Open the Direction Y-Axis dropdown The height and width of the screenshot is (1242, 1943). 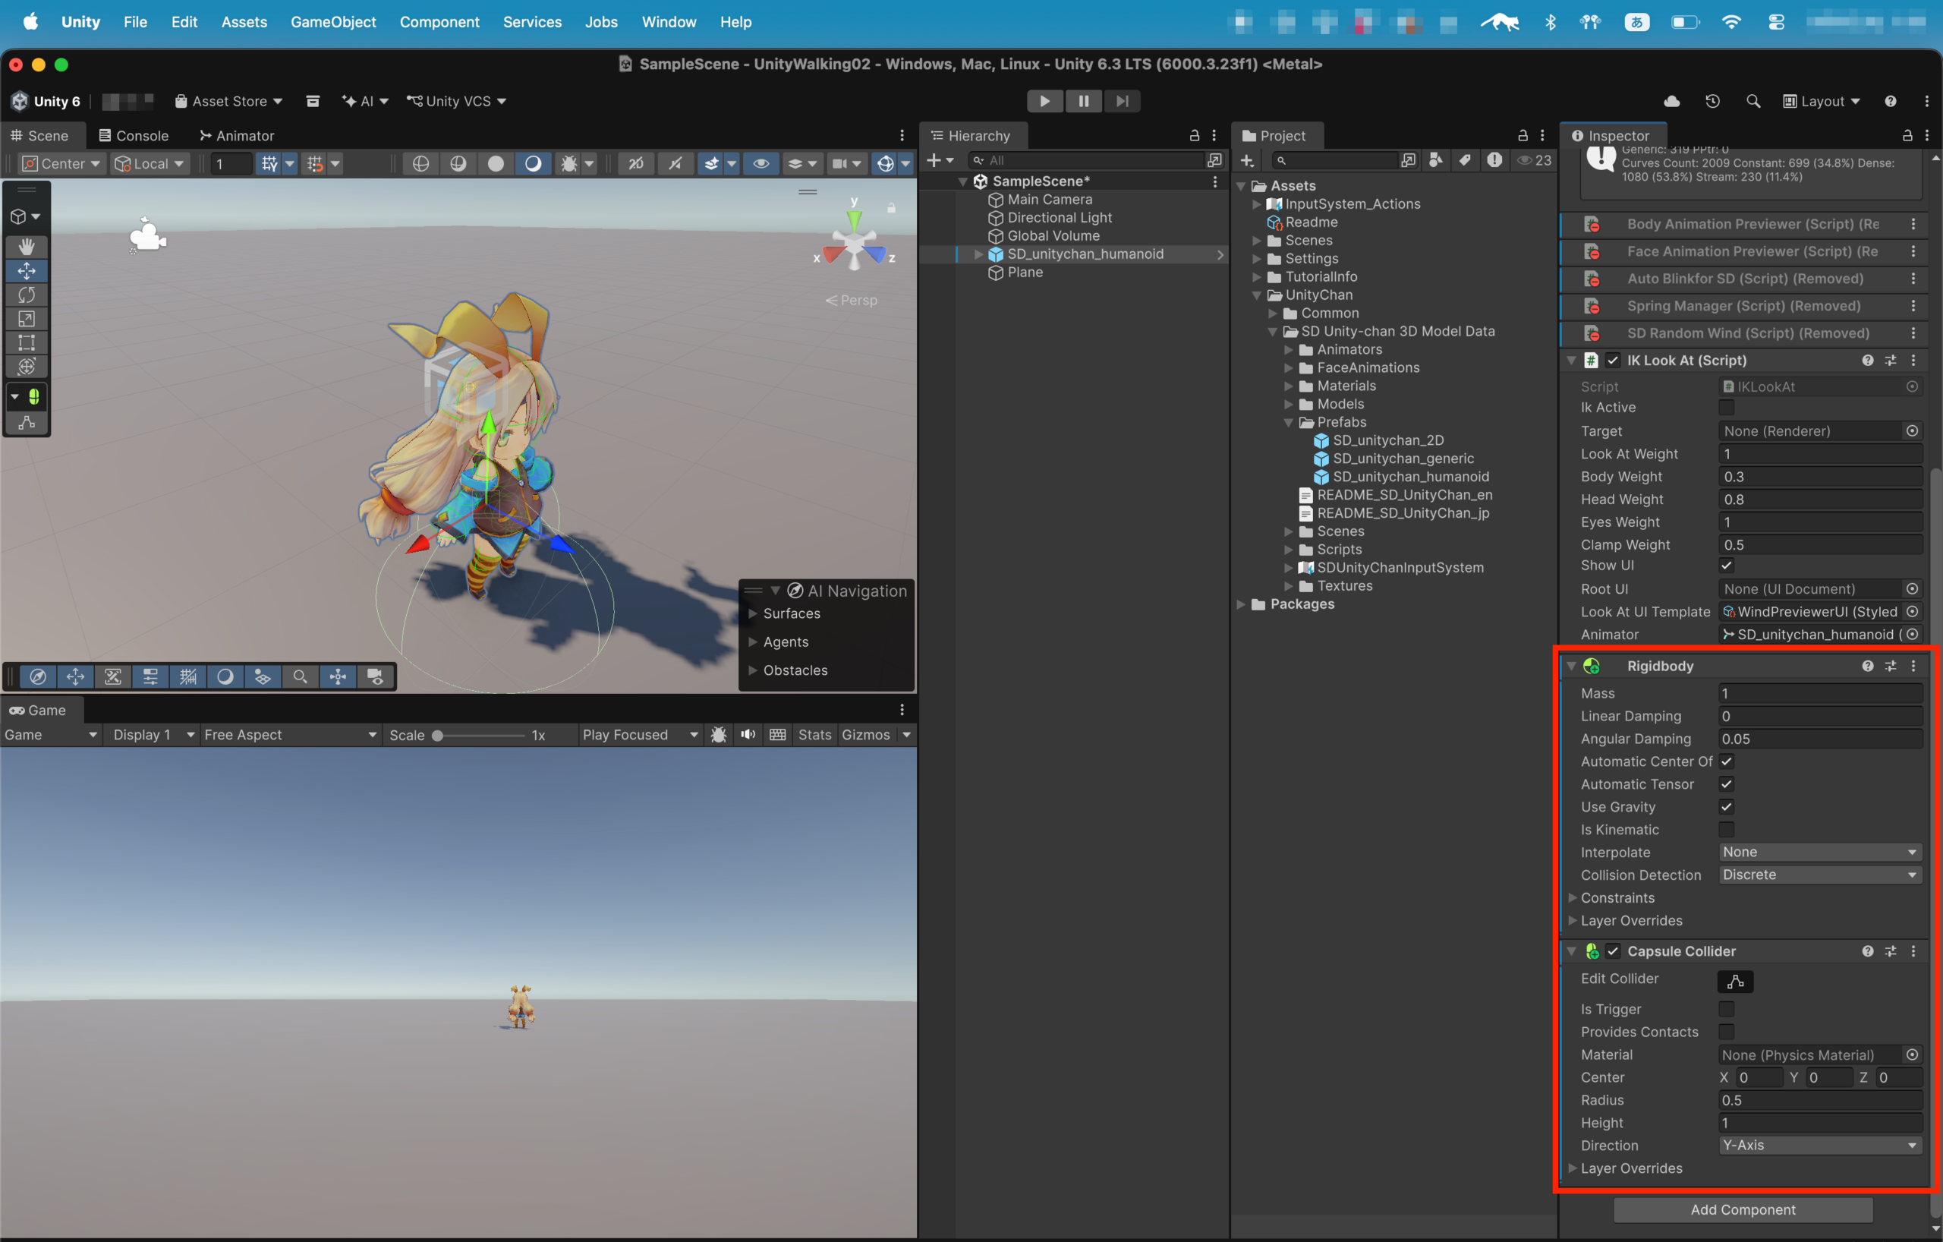coord(1819,1145)
